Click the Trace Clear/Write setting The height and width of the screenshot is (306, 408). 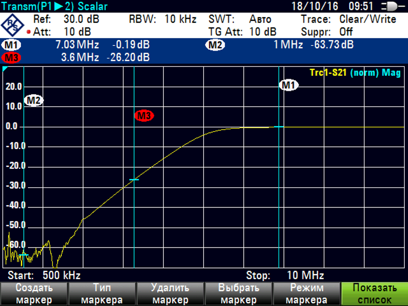pyautogui.click(x=348, y=19)
